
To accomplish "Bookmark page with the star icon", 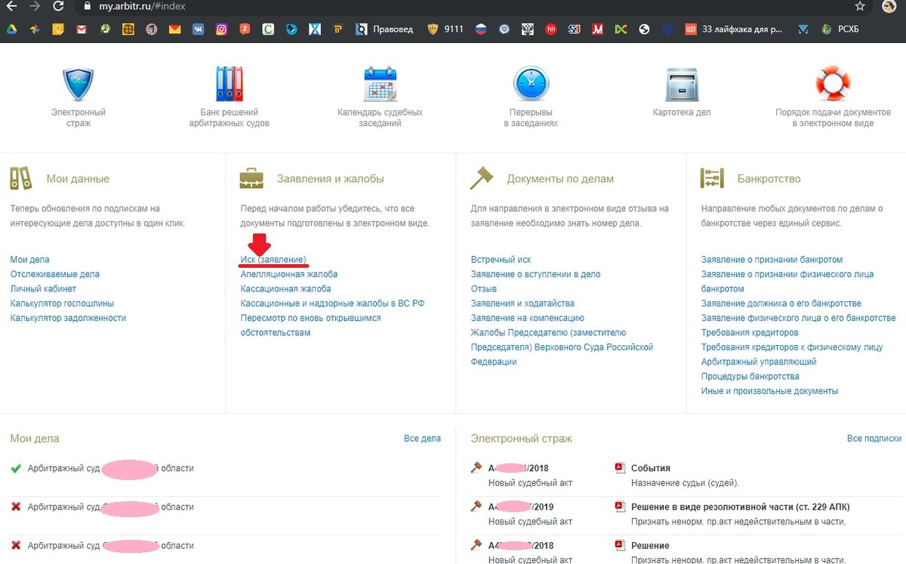I will coord(859,6).
